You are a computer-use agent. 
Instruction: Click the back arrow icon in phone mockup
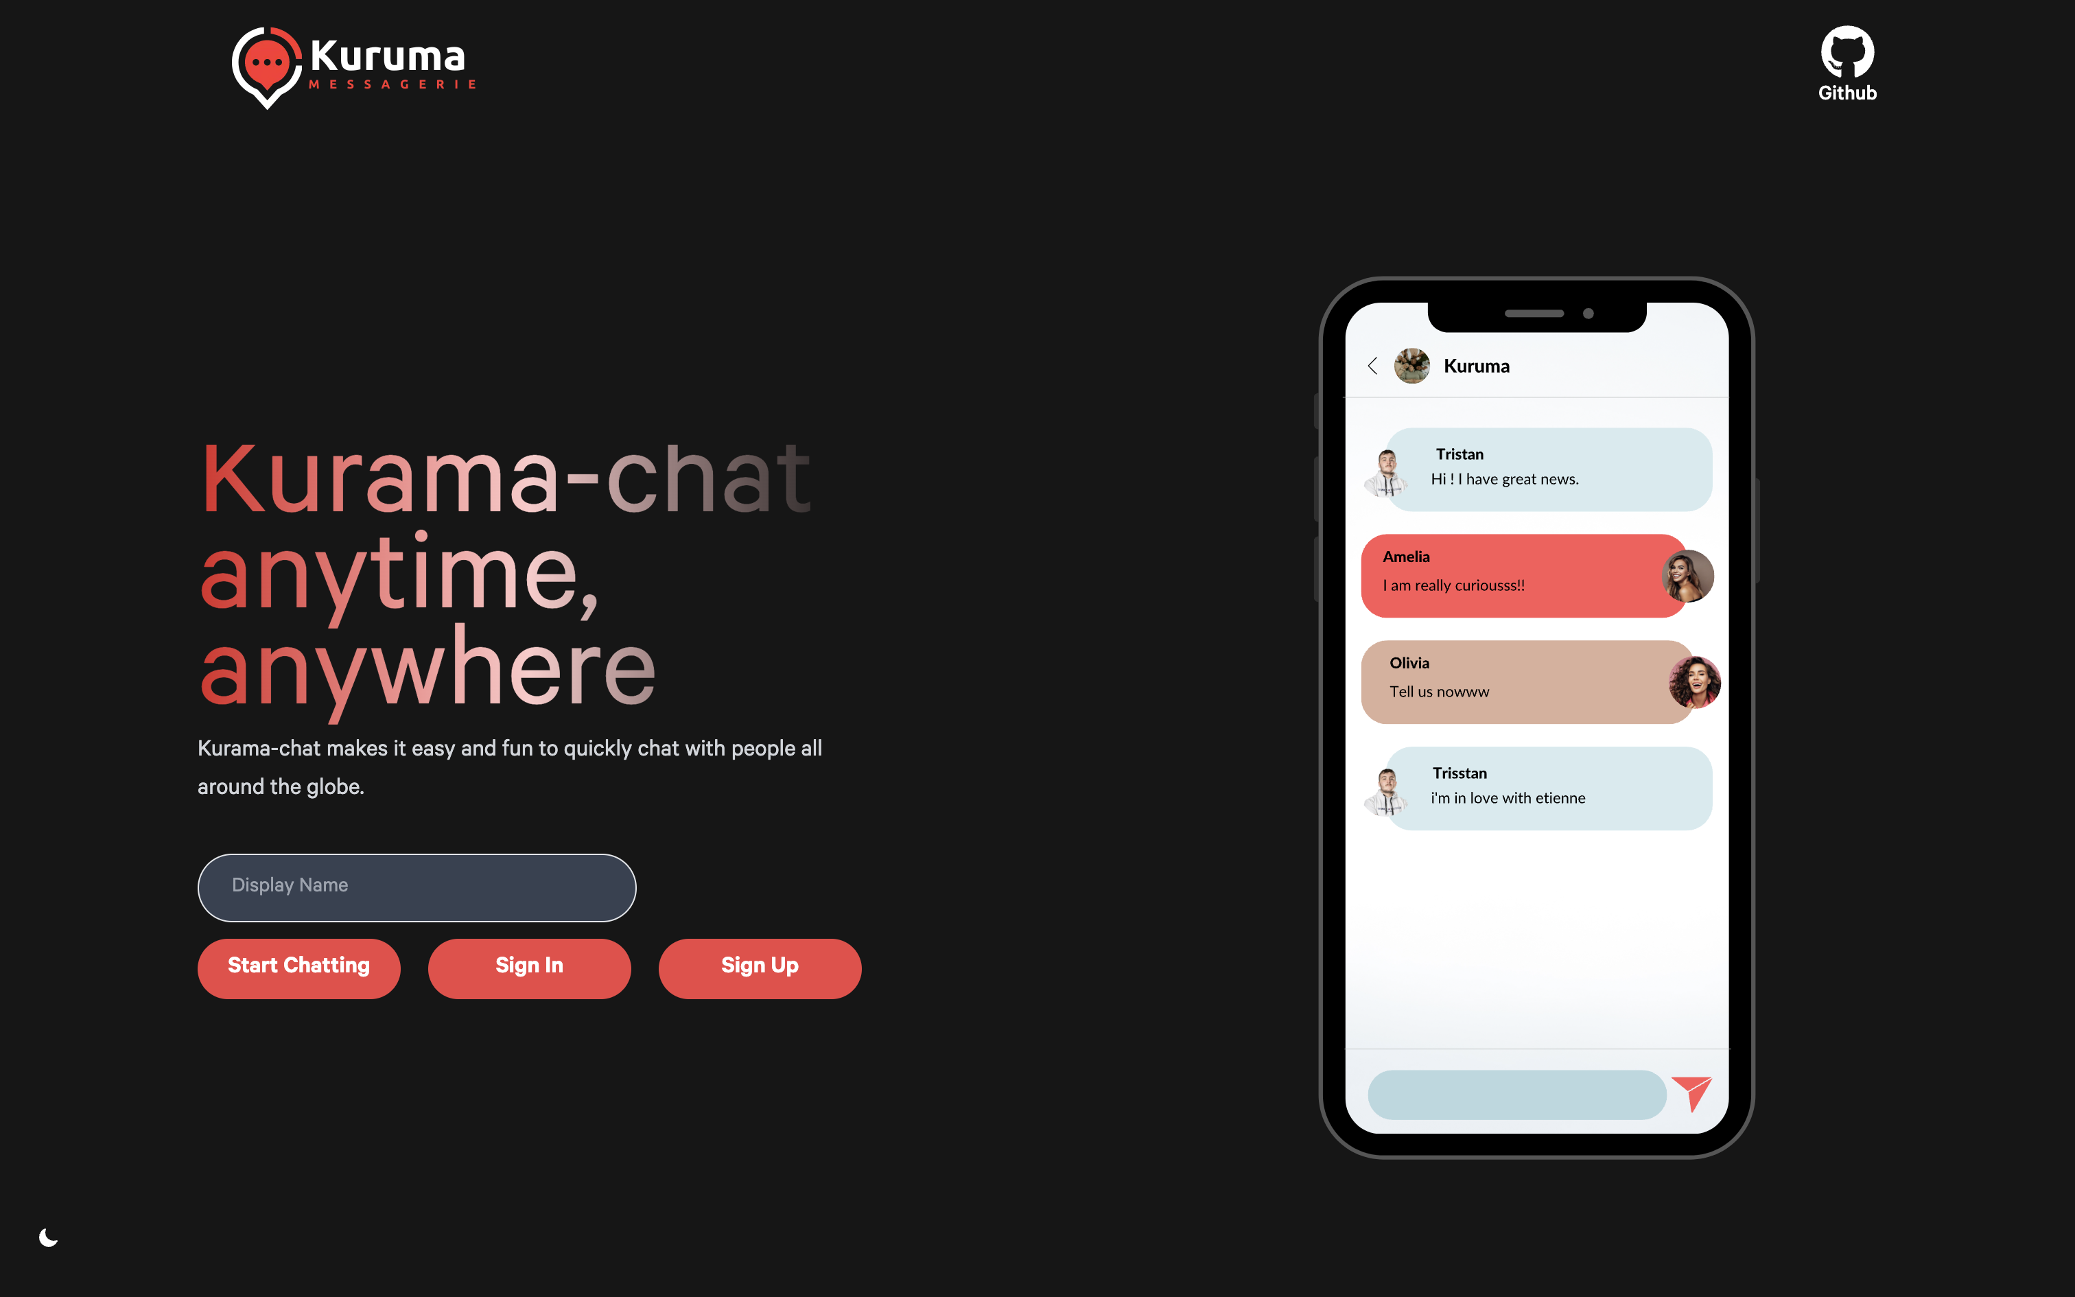click(x=1372, y=366)
